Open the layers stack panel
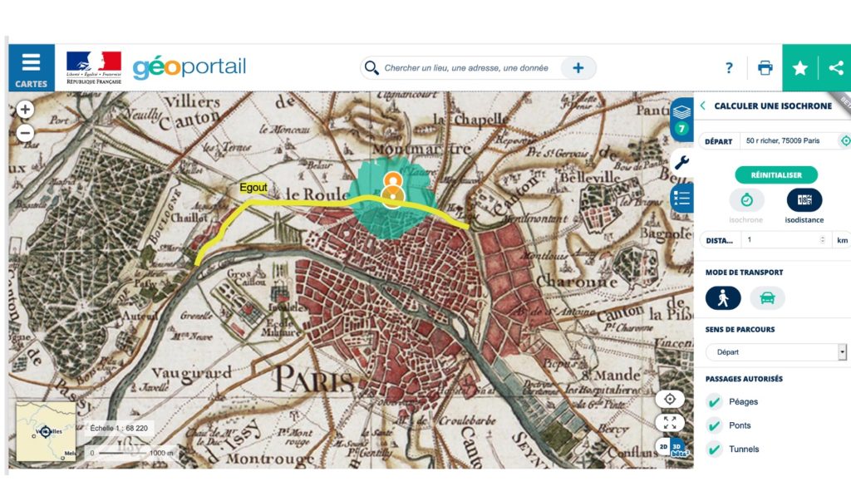 [681, 120]
